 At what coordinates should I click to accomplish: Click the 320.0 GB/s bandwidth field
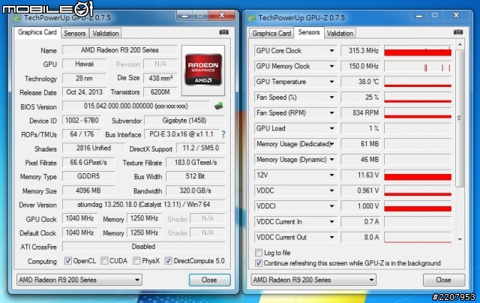[195, 190]
